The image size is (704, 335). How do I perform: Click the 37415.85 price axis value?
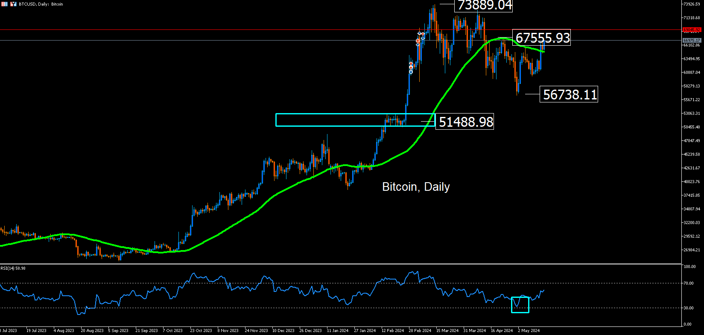tap(692, 195)
